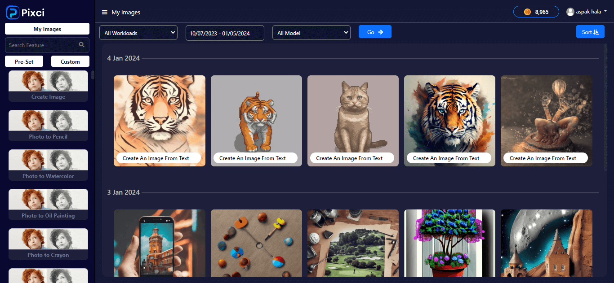
Task: Open the aspak hala account dropdown
Action: pyautogui.click(x=587, y=12)
